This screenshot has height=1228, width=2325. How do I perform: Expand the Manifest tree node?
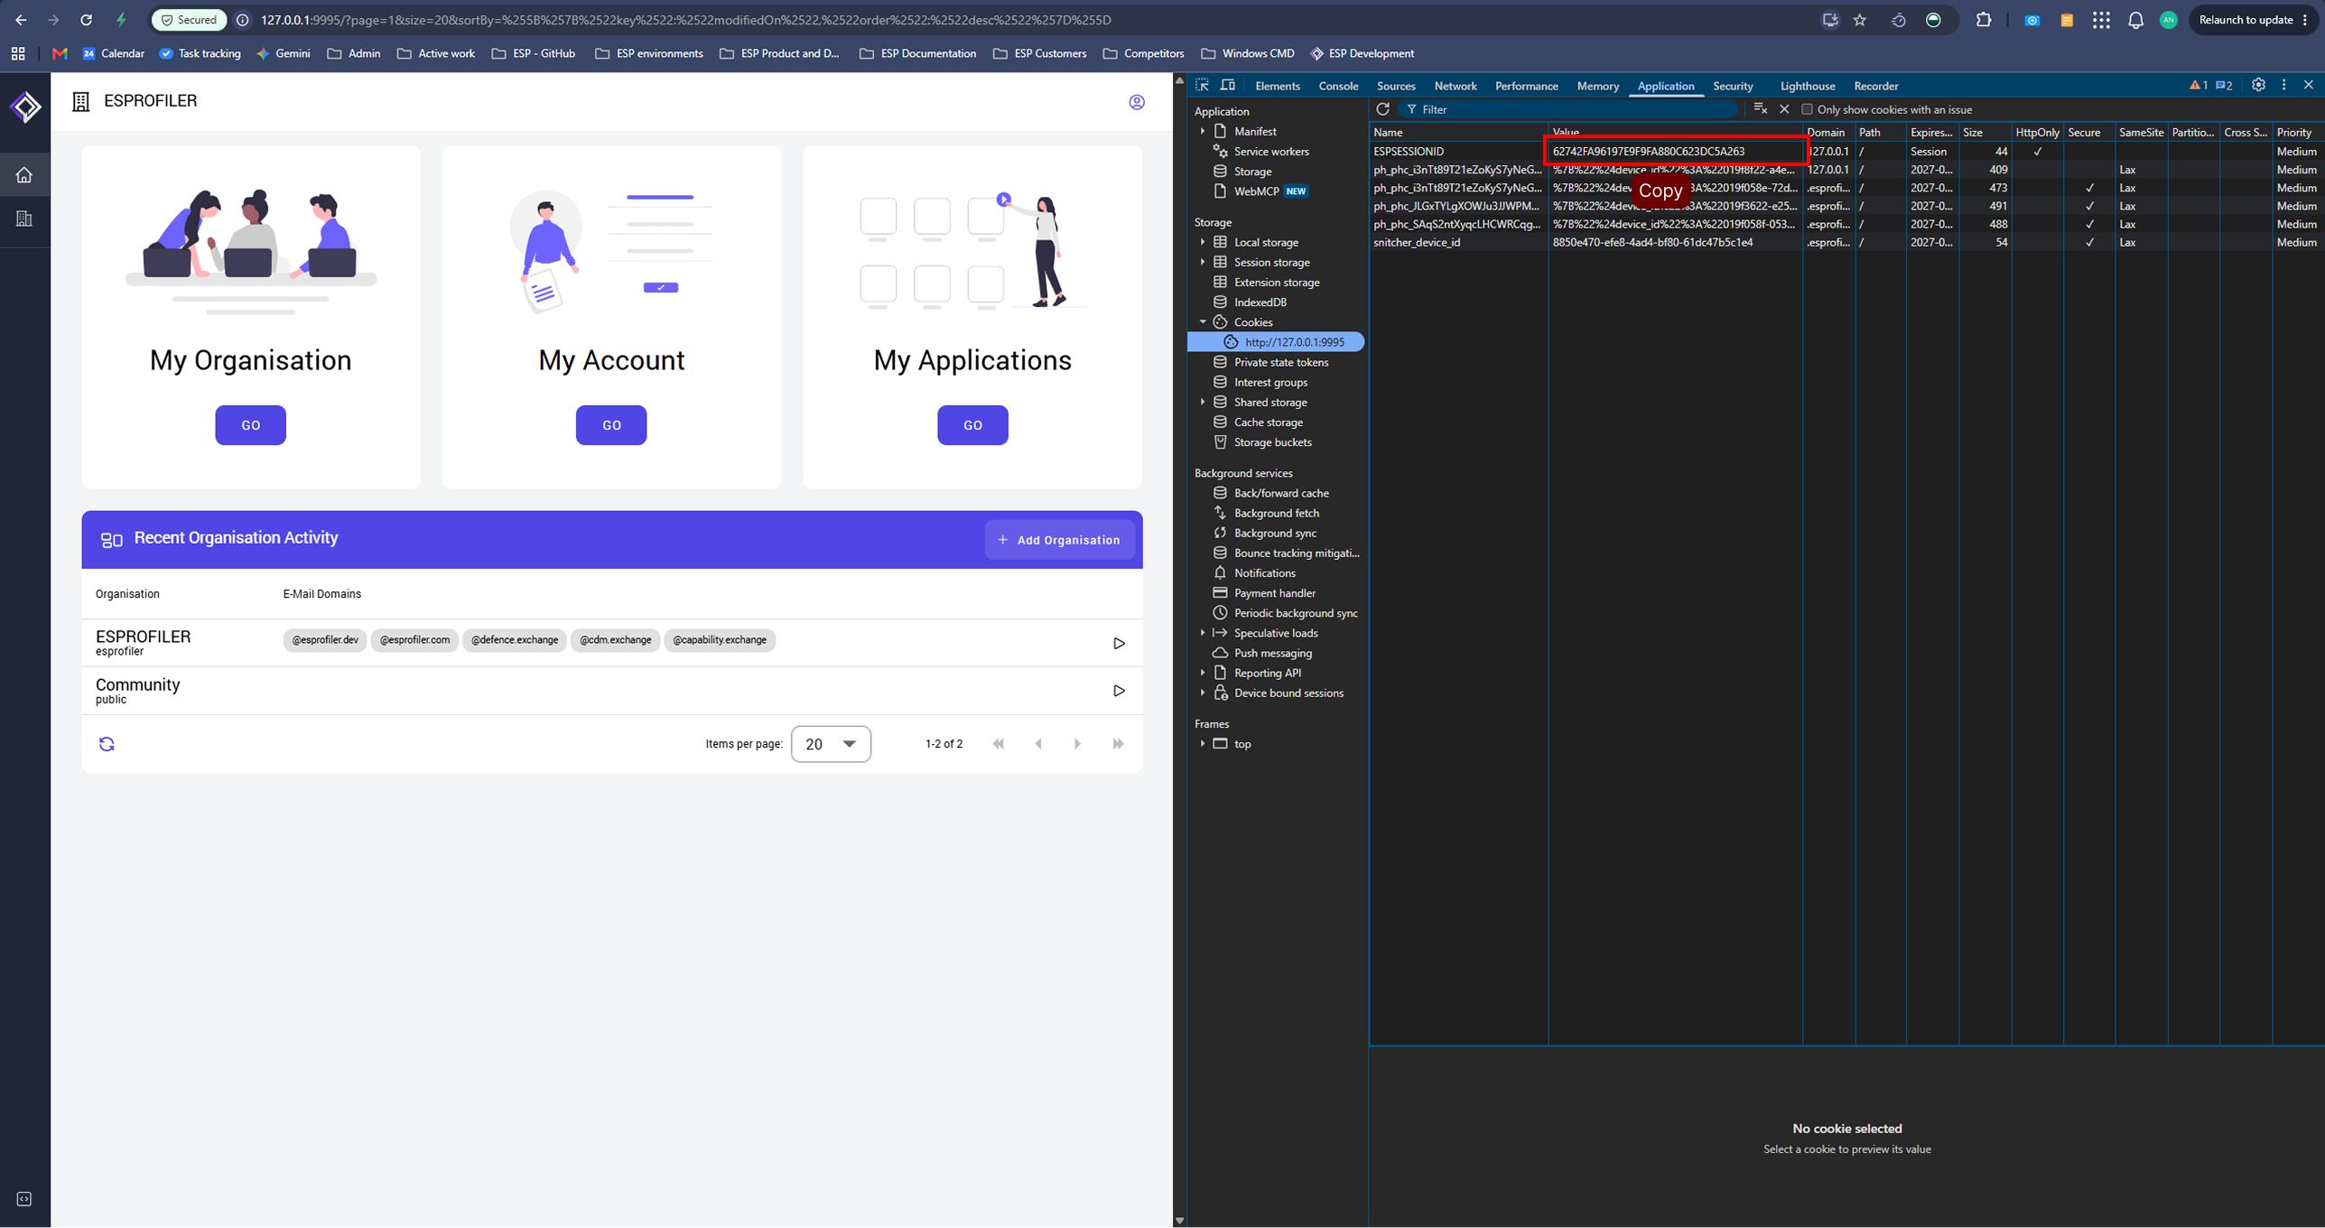click(1203, 131)
